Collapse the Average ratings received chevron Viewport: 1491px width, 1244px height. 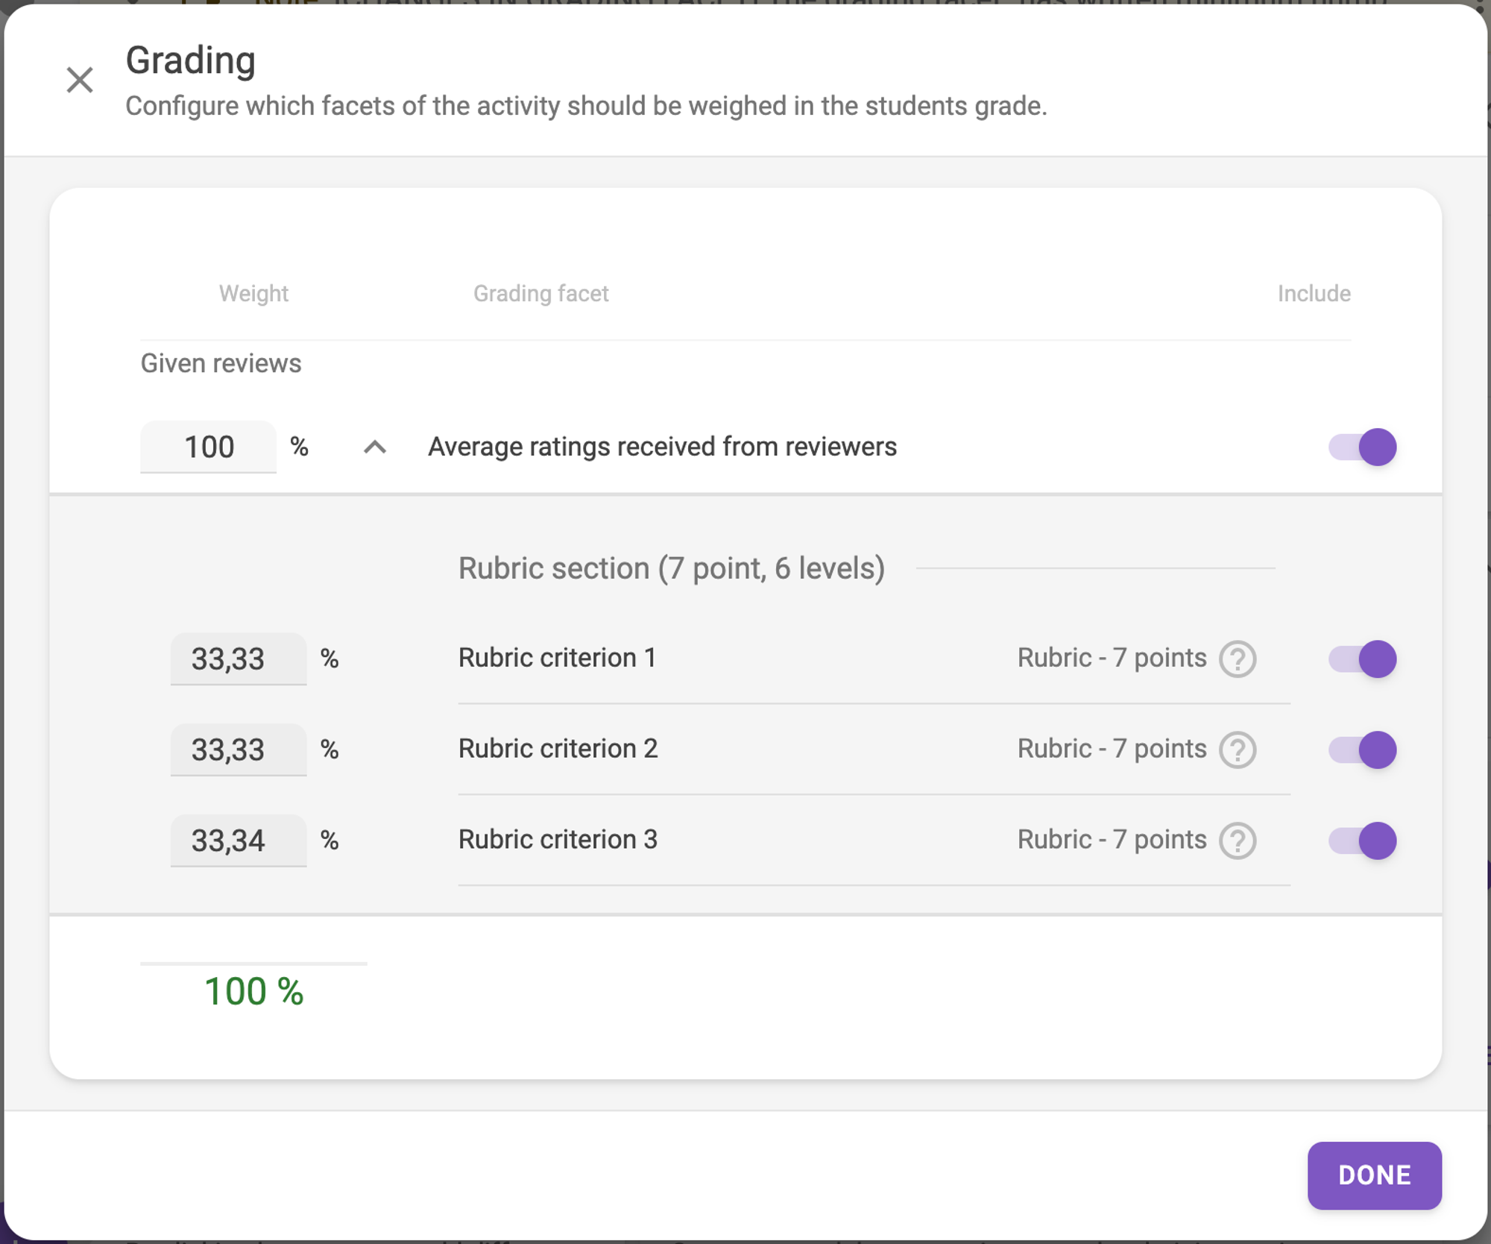(x=375, y=447)
